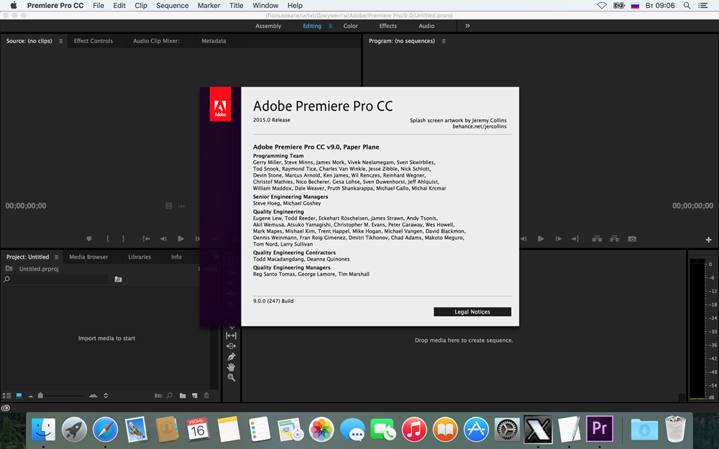Go to In point in Source monitor
Image resolution: width=719 pixels, height=449 pixels.
[x=146, y=239]
